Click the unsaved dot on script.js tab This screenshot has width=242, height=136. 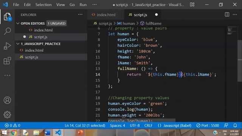(156, 14)
